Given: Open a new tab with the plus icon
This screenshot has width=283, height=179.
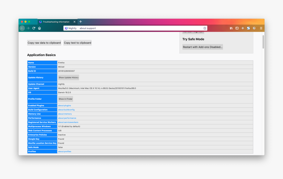Looking at the screenshot, I should click(81, 22).
